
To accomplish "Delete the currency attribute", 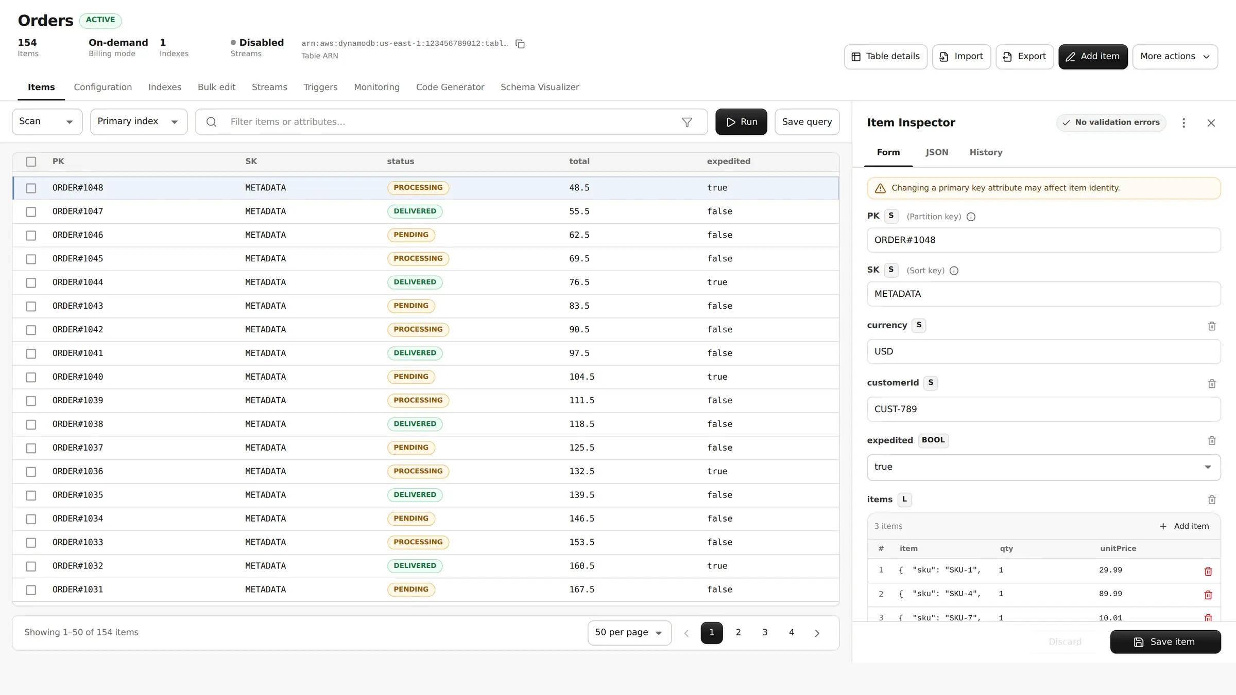I will (x=1212, y=326).
